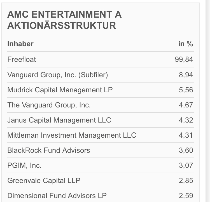Select Dimensional Fund Advisors LP row
Image resolution: width=210 pixels, height=202 pixels.
(57, 196)
